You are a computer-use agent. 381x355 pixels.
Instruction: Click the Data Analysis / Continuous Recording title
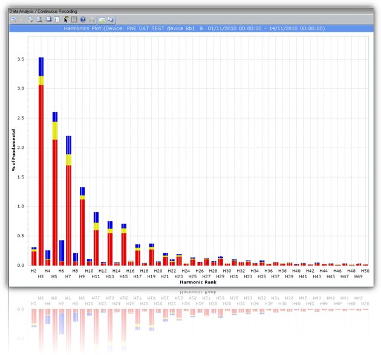point(44,11)
